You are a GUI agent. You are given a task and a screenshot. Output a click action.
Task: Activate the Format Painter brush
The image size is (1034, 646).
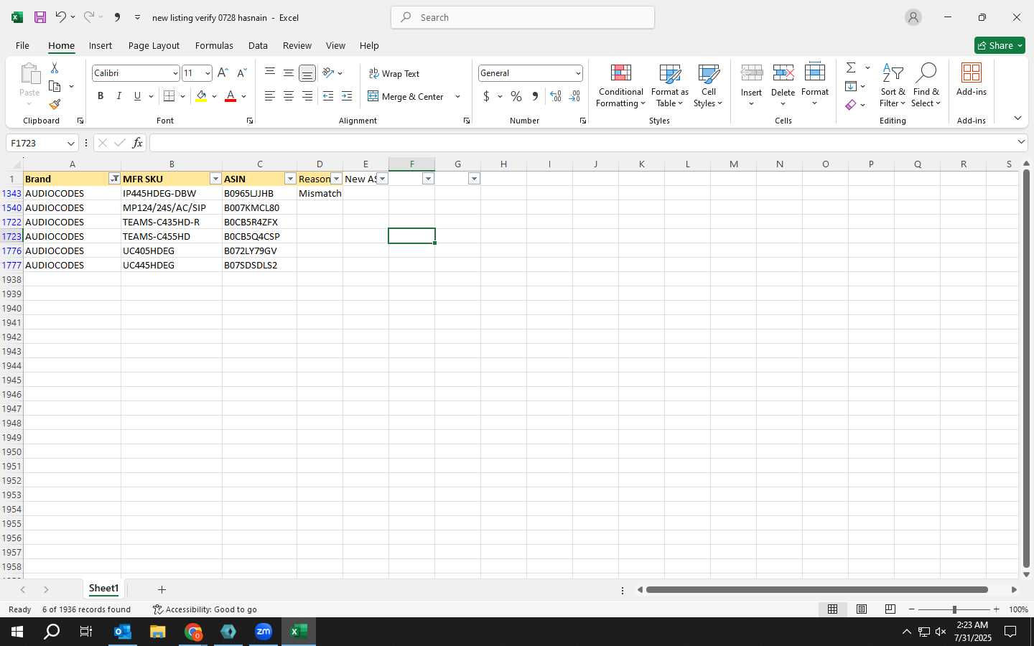(55, 104)
